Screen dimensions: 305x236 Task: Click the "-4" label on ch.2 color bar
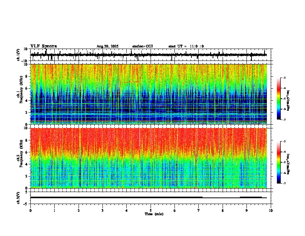(x=284, y=152)
